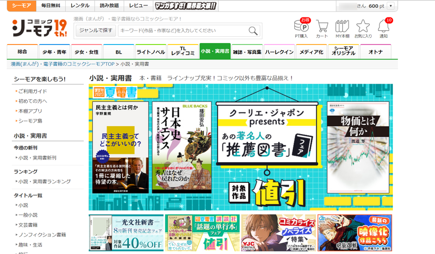Open the 初めての方へ sidebar link
435x254 pixels.
click(x=32, y=101)
